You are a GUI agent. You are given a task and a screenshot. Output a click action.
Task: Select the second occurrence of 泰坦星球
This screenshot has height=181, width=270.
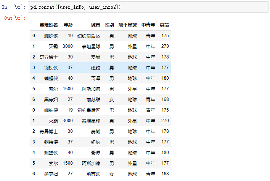91,121
